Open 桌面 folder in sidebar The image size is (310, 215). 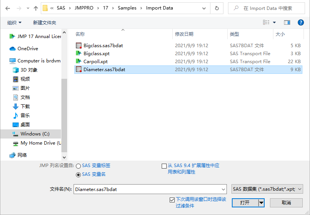(21, 125)
